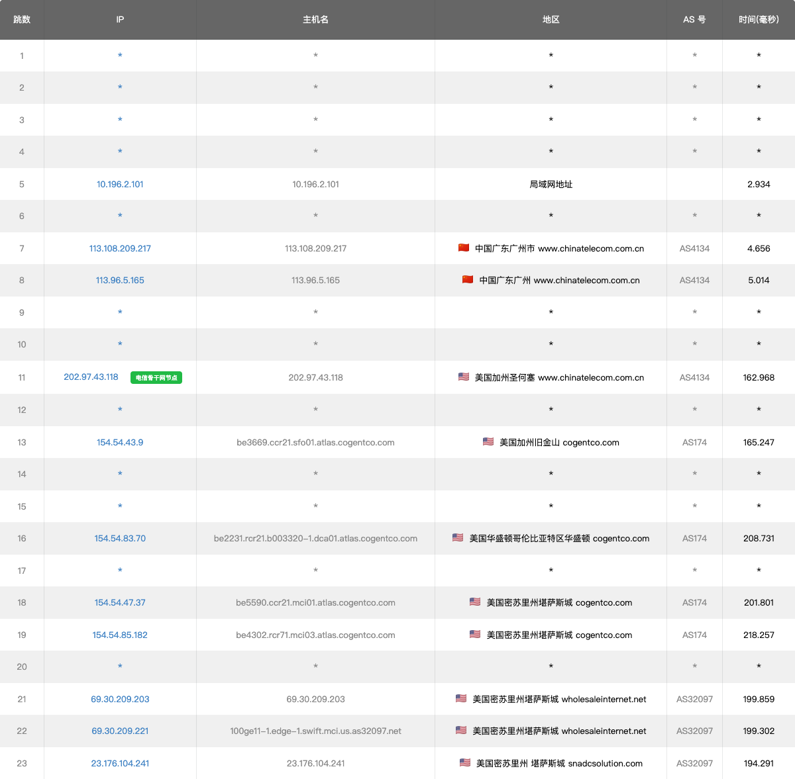
Task: Click the China flag in hop 8 row
Action: (468, 280)
